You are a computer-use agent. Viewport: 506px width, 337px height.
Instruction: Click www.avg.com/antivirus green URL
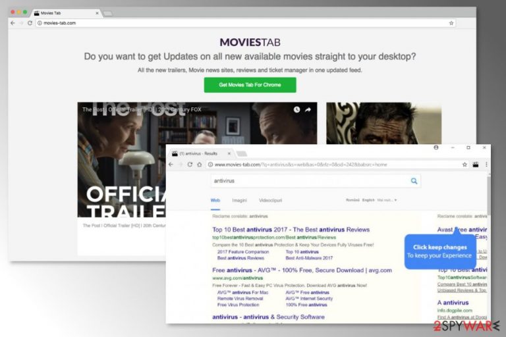pos(237,278)
